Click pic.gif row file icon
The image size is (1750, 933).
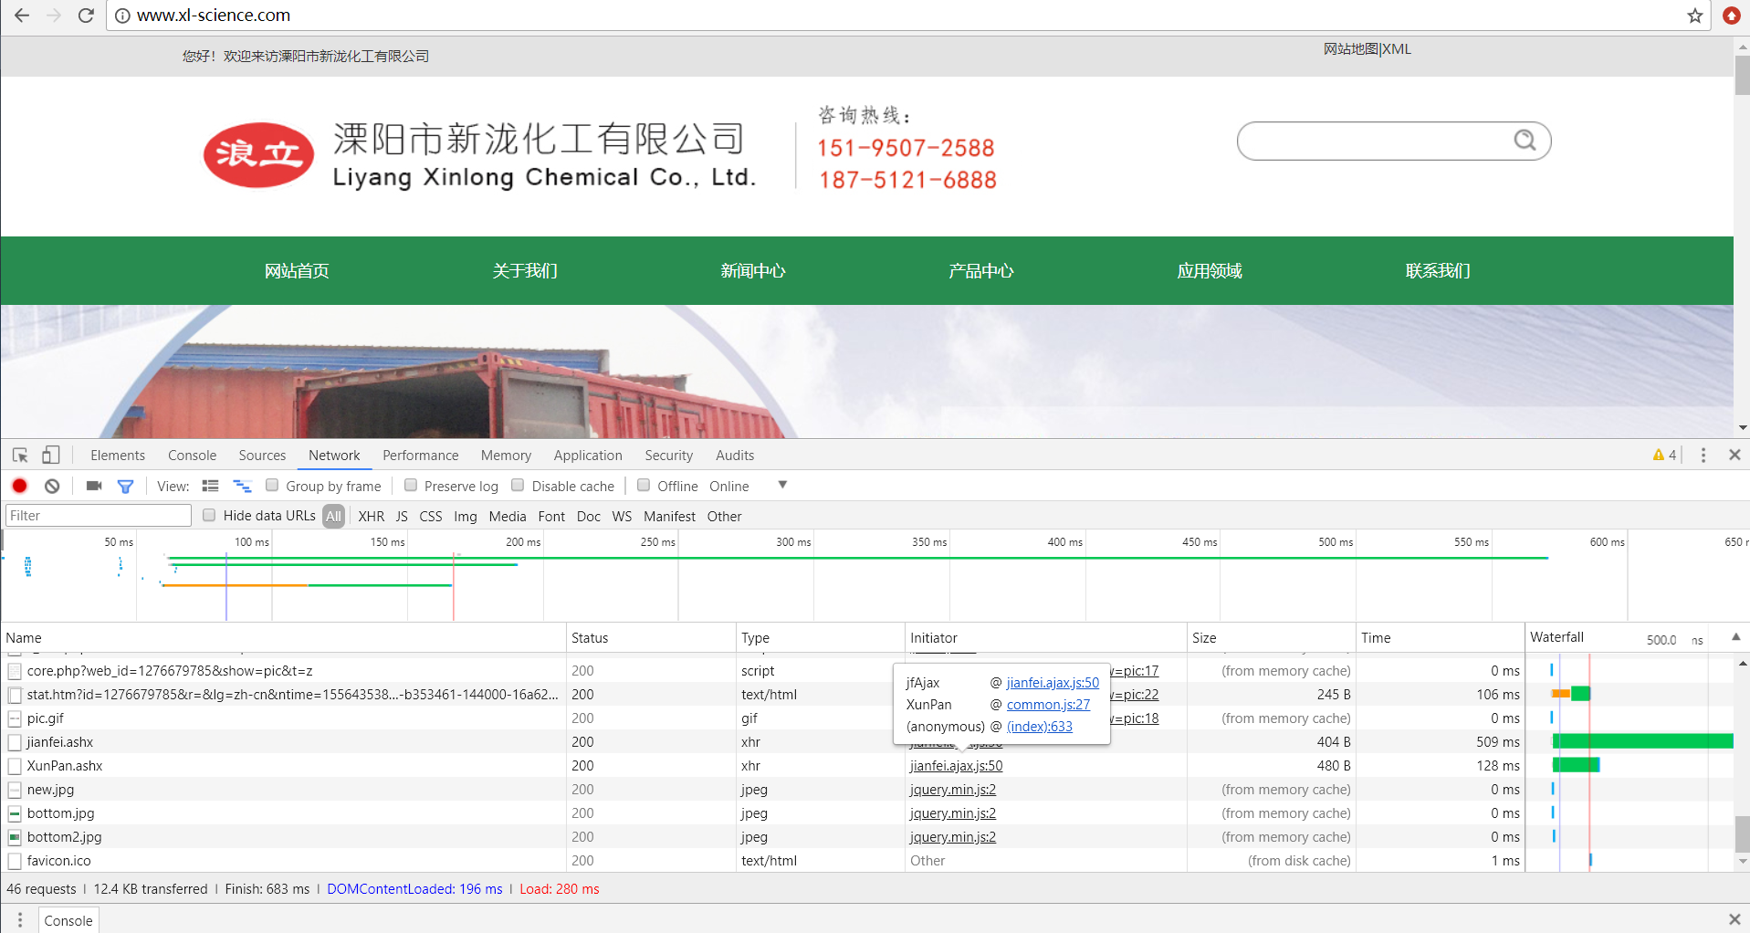click(x=15, y=718)
